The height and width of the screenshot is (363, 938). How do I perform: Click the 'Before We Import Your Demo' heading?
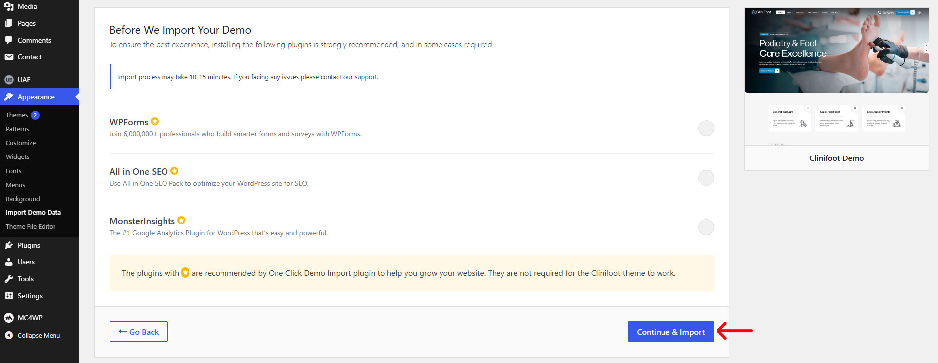tap(180, 30)
